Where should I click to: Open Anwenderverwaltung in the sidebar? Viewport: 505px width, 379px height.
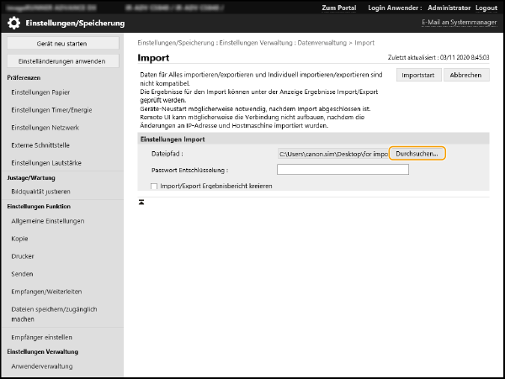42,366
